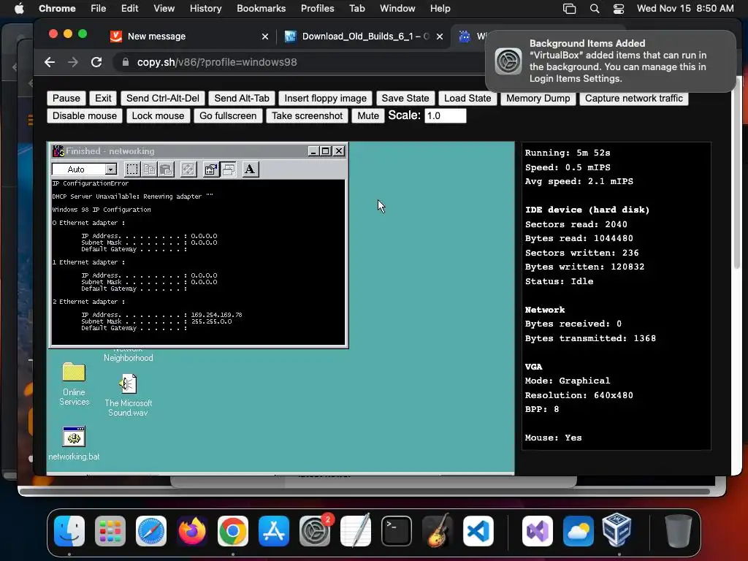Click Send Alt-Tab button

tap(242, 99)
